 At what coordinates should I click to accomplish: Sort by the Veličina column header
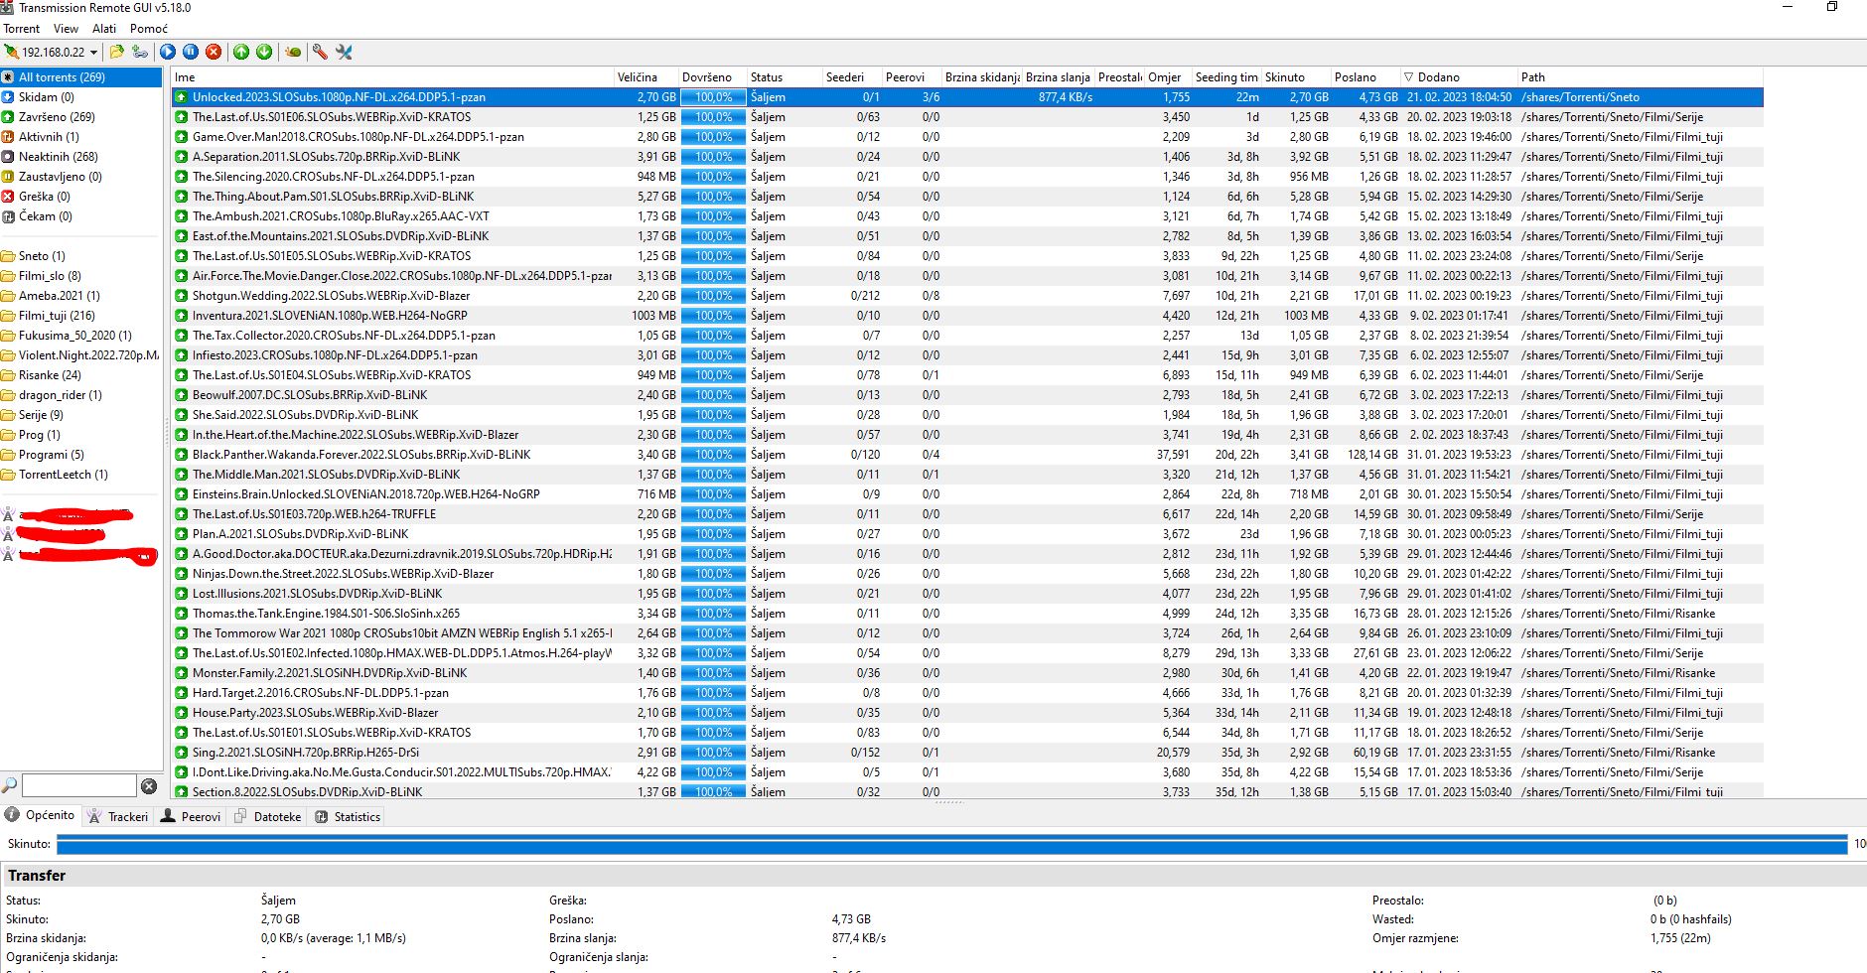click(x=646, y=77)
